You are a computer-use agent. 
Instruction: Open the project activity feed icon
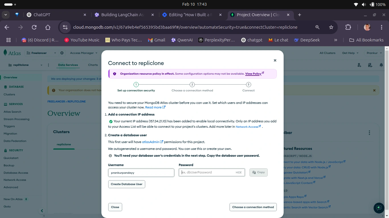370,65
